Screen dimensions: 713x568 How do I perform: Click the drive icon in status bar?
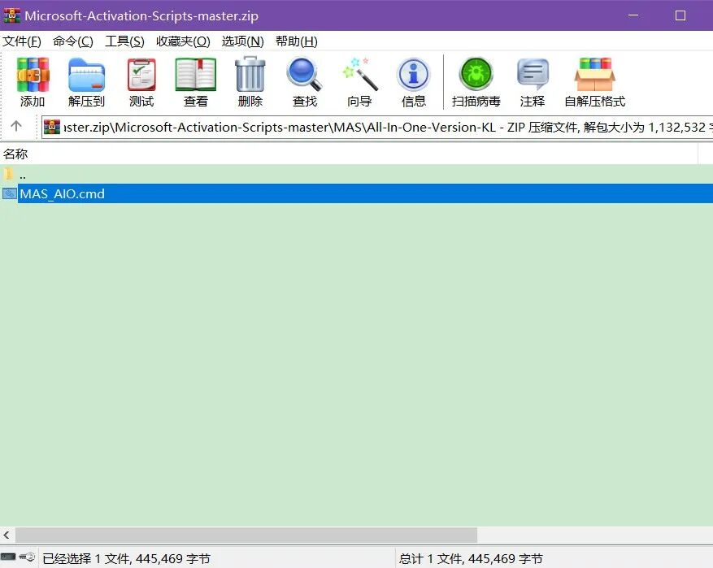pyautogui.click(x=8, y=557)
